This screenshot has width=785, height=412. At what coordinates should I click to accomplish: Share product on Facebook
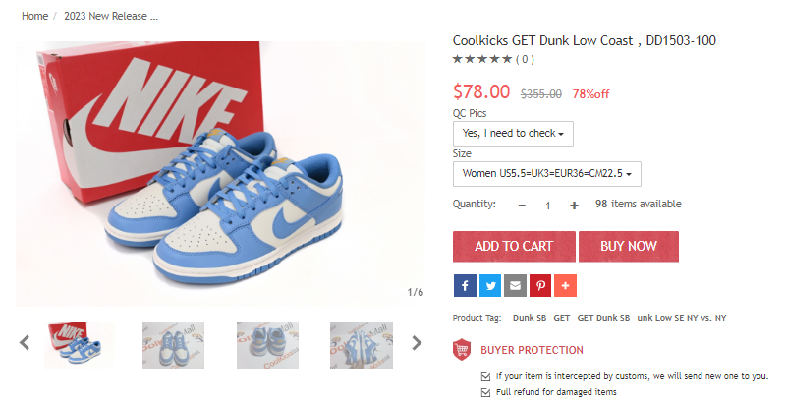(x=465, y=286)
